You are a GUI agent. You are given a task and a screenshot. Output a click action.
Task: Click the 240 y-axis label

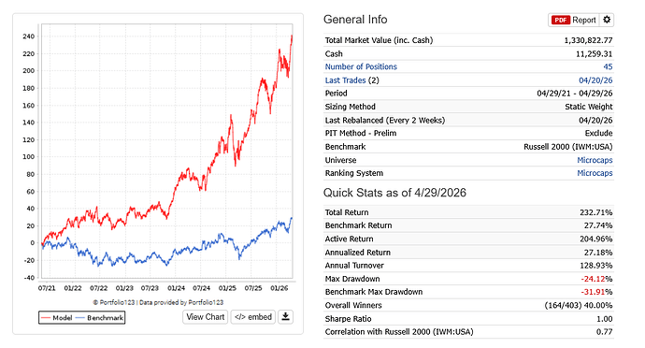click(x=29, y=36)
